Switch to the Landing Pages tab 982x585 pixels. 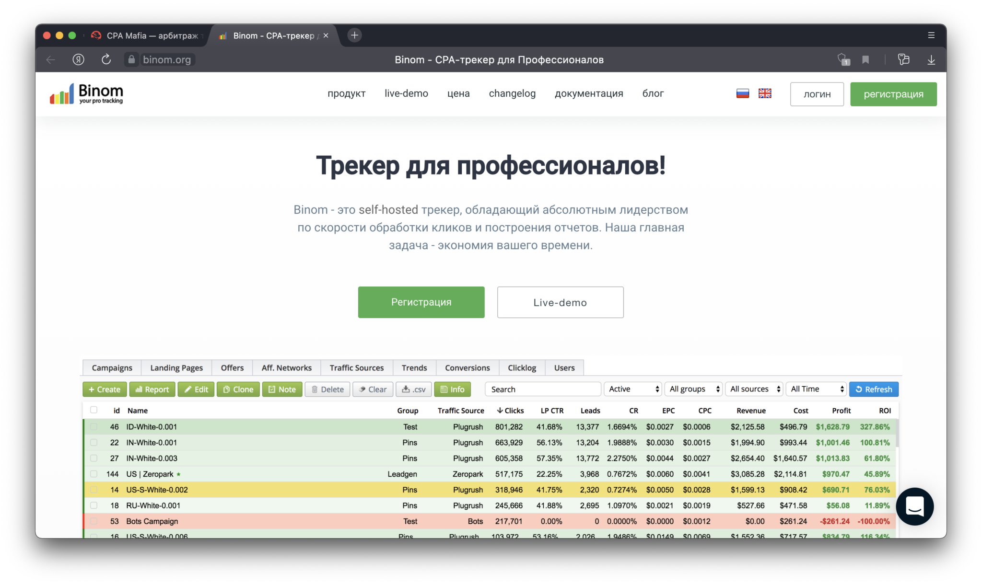click(x=176, y=367)
